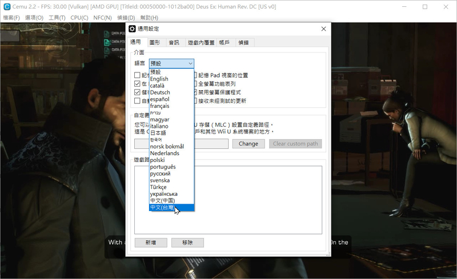Viewport: 457px width, 279px height.
Task: Switch to the 遊戲內覆蓋 tab
Action: click(201, 43)
